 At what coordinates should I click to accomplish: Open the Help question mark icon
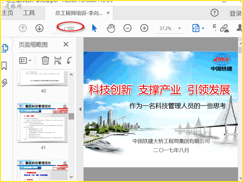(214, 13)
